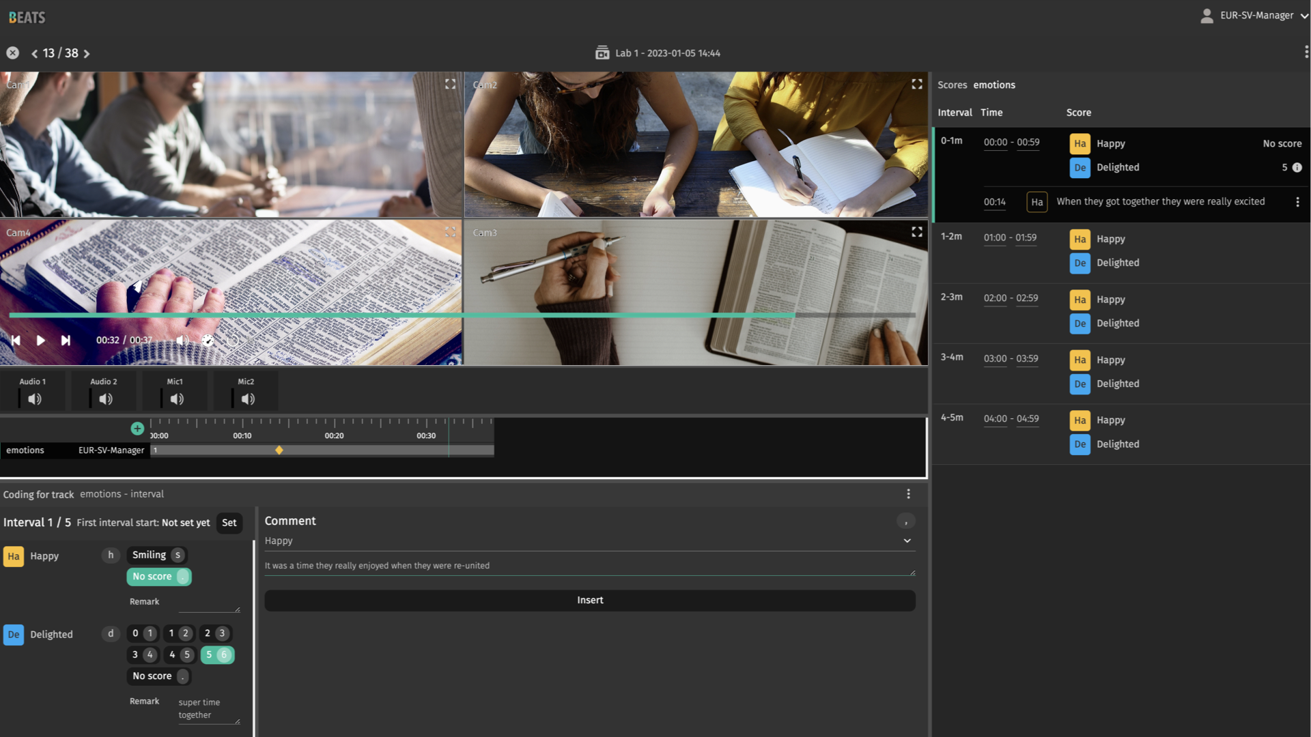The height and width of the screenshot is (737, 1311).
Task: Select the 0-1m interval row
Action: (1121, 175)
